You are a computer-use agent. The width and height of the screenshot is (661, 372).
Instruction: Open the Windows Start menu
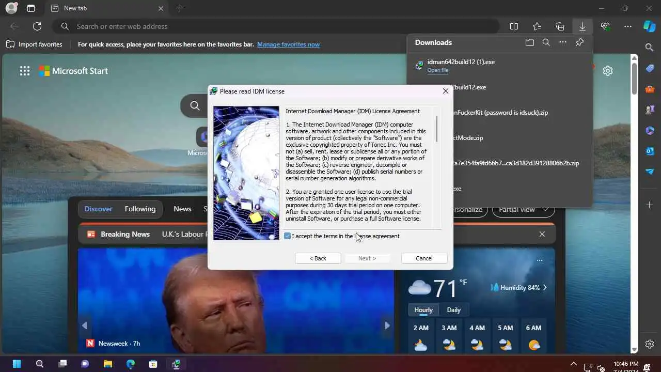coord(17,364)
